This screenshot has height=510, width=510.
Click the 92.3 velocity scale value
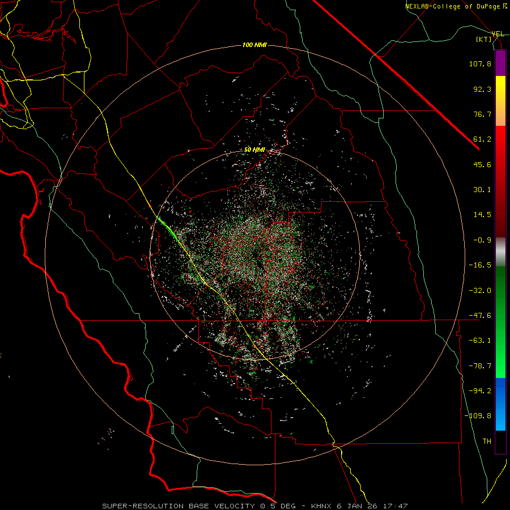[482, 89]
